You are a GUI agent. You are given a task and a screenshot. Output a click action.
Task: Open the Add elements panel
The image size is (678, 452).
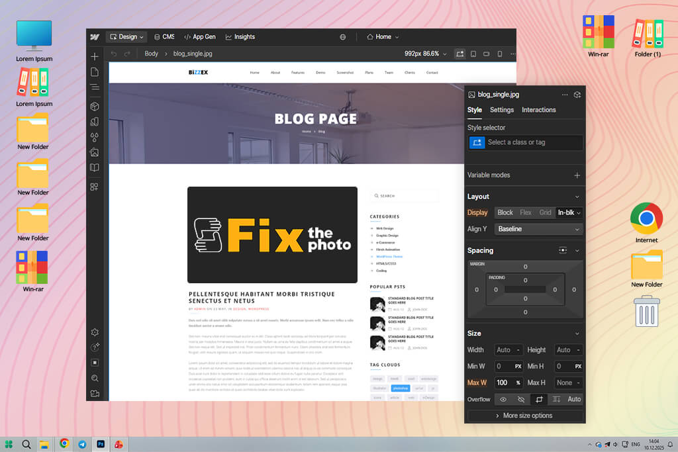[x=95, y=57]
